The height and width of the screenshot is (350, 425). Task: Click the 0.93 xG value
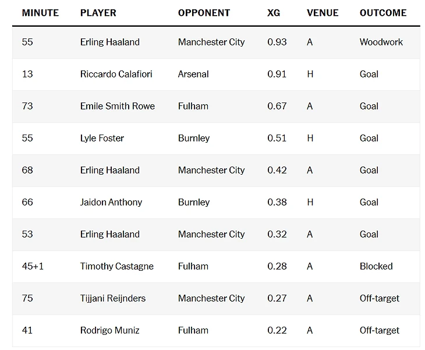[277, 42]
